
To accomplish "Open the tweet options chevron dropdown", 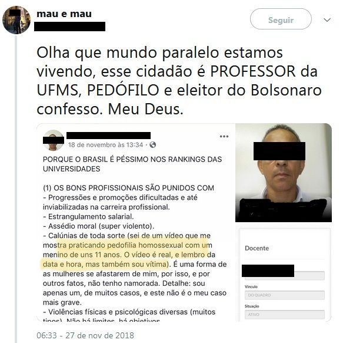I will tap(327, 20).
